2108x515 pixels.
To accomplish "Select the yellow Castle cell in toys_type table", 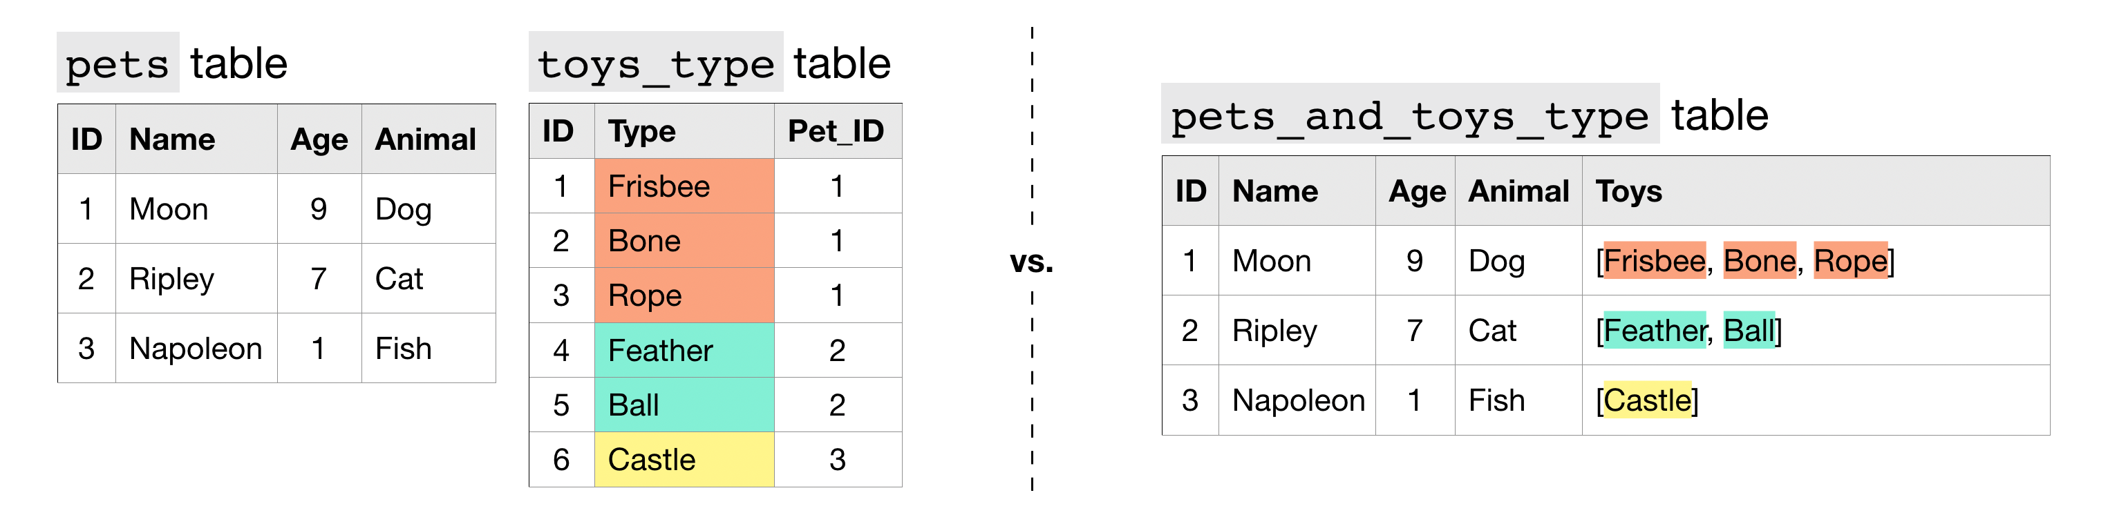I will pos(684,459).
